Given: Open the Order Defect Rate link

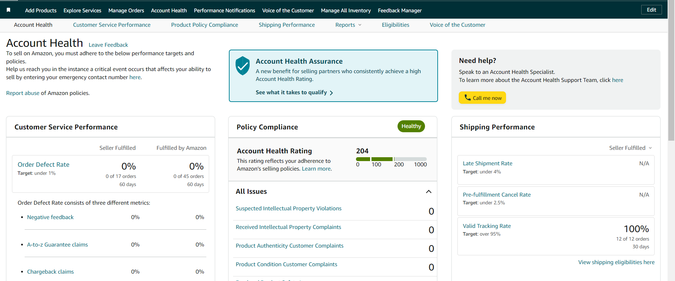Looking at the screenshot, I should (43, 165).
